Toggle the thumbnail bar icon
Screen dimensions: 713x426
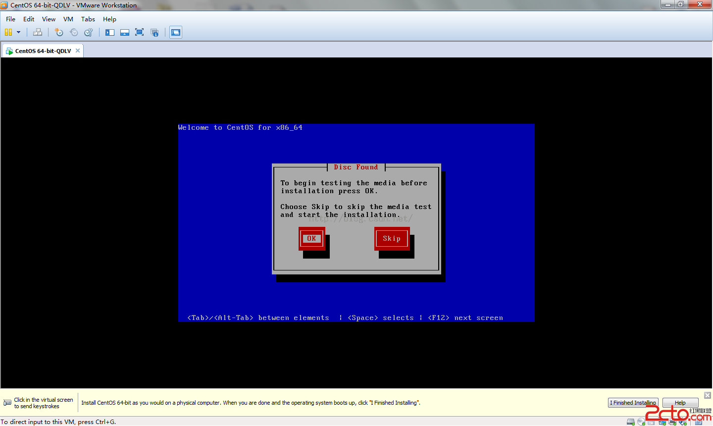point(125,32)
